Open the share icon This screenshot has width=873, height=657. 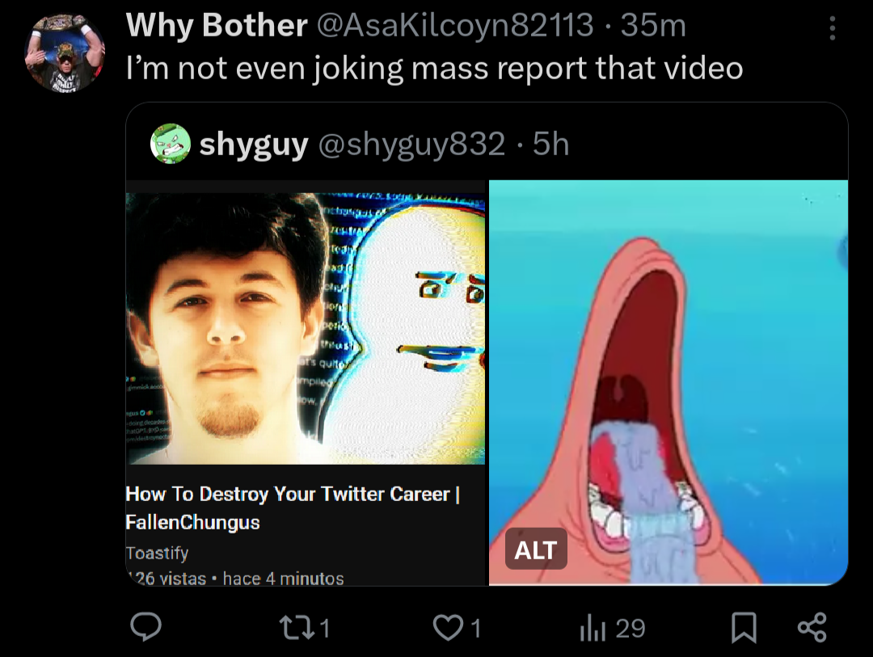point(812,627)
